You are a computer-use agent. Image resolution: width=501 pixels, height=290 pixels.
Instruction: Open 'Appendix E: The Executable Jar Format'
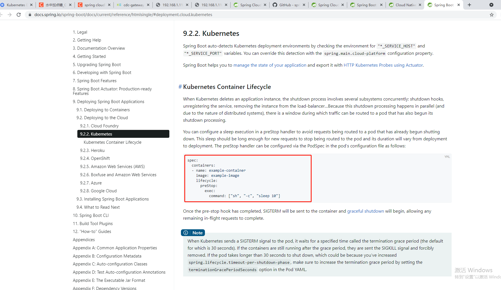click(x=109, y=280)
